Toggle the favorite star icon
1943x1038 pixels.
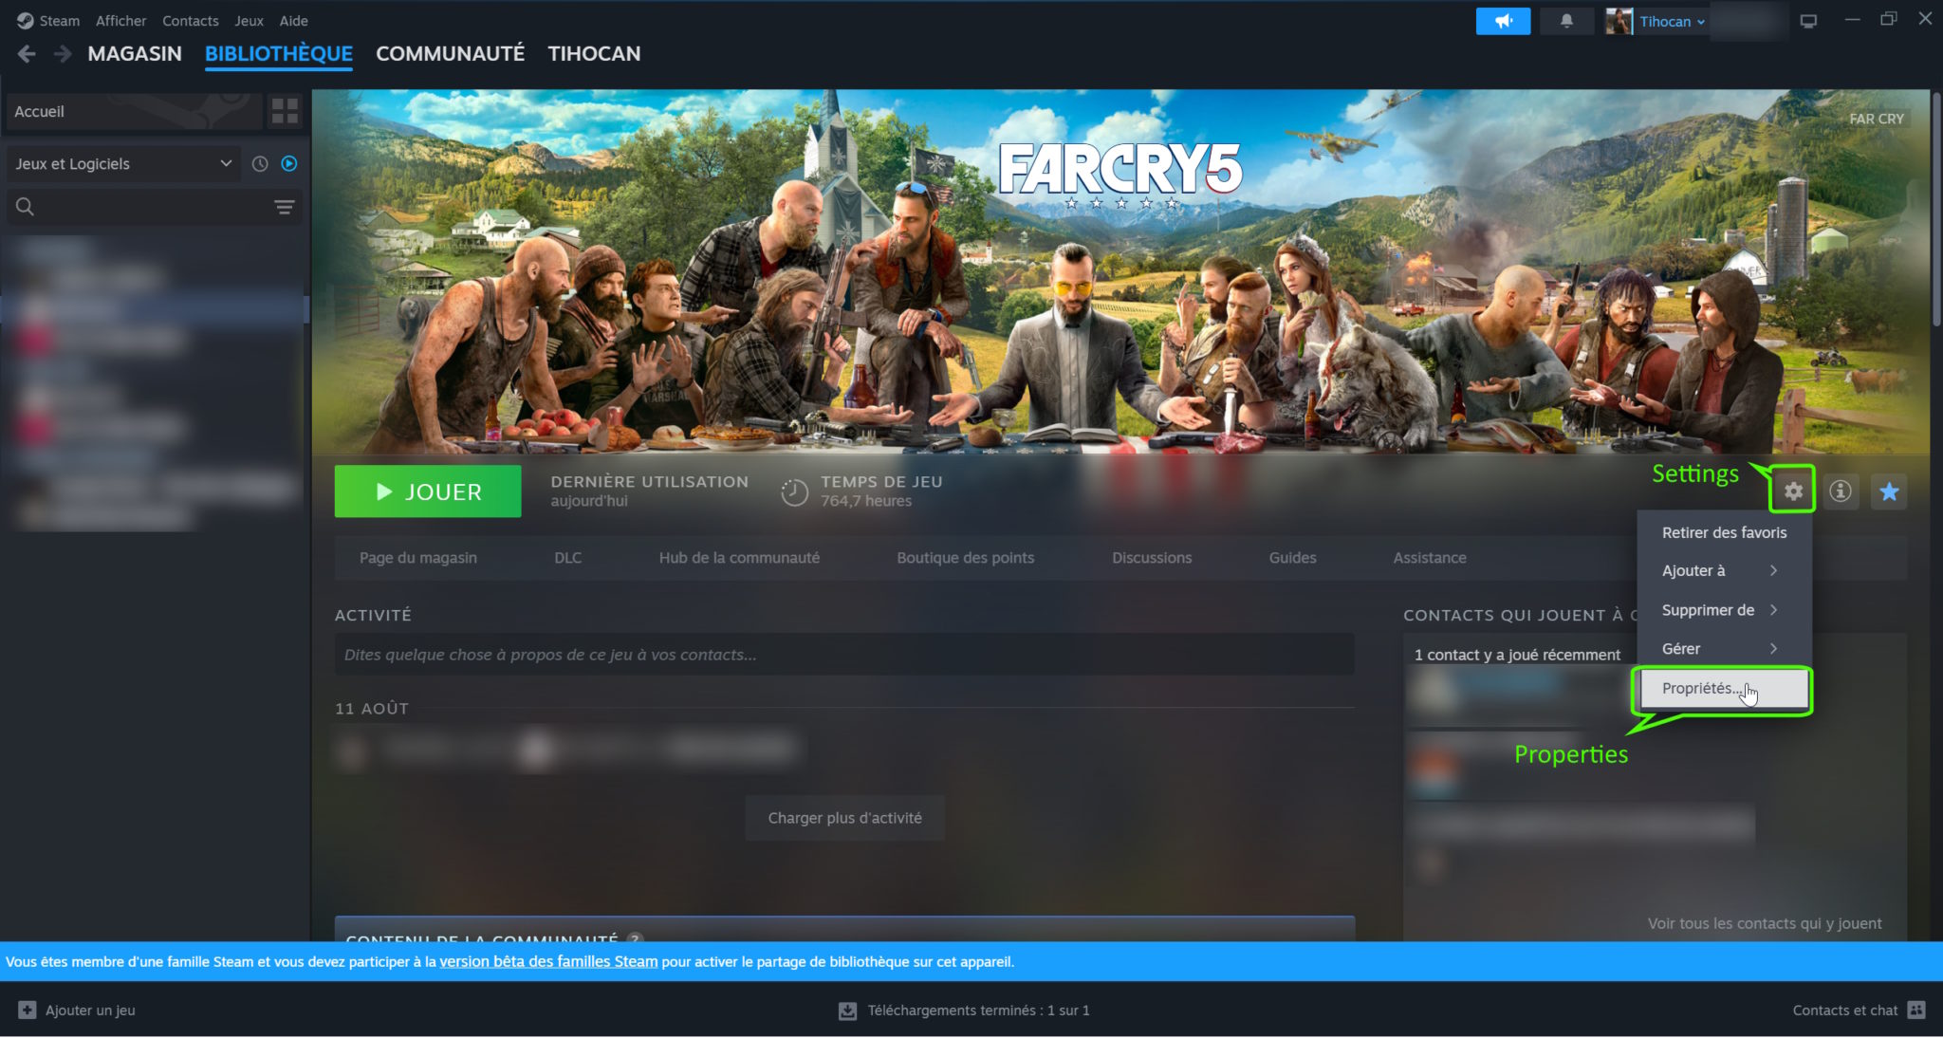click(1889, 491)
